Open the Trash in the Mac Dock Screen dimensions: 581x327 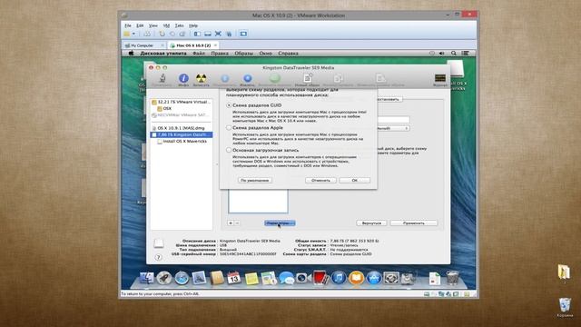(452, 278)
